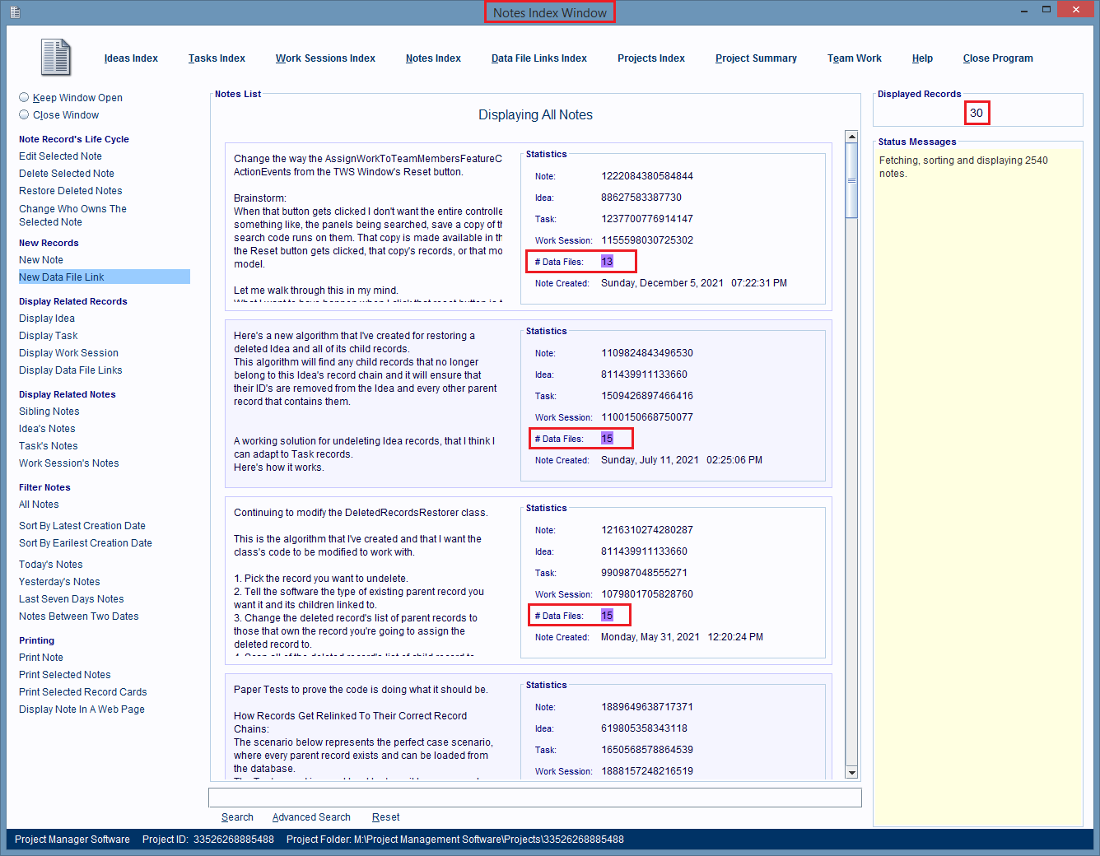
Task: Click Note ID 1222084380584844
Action: tap(647, 176)
